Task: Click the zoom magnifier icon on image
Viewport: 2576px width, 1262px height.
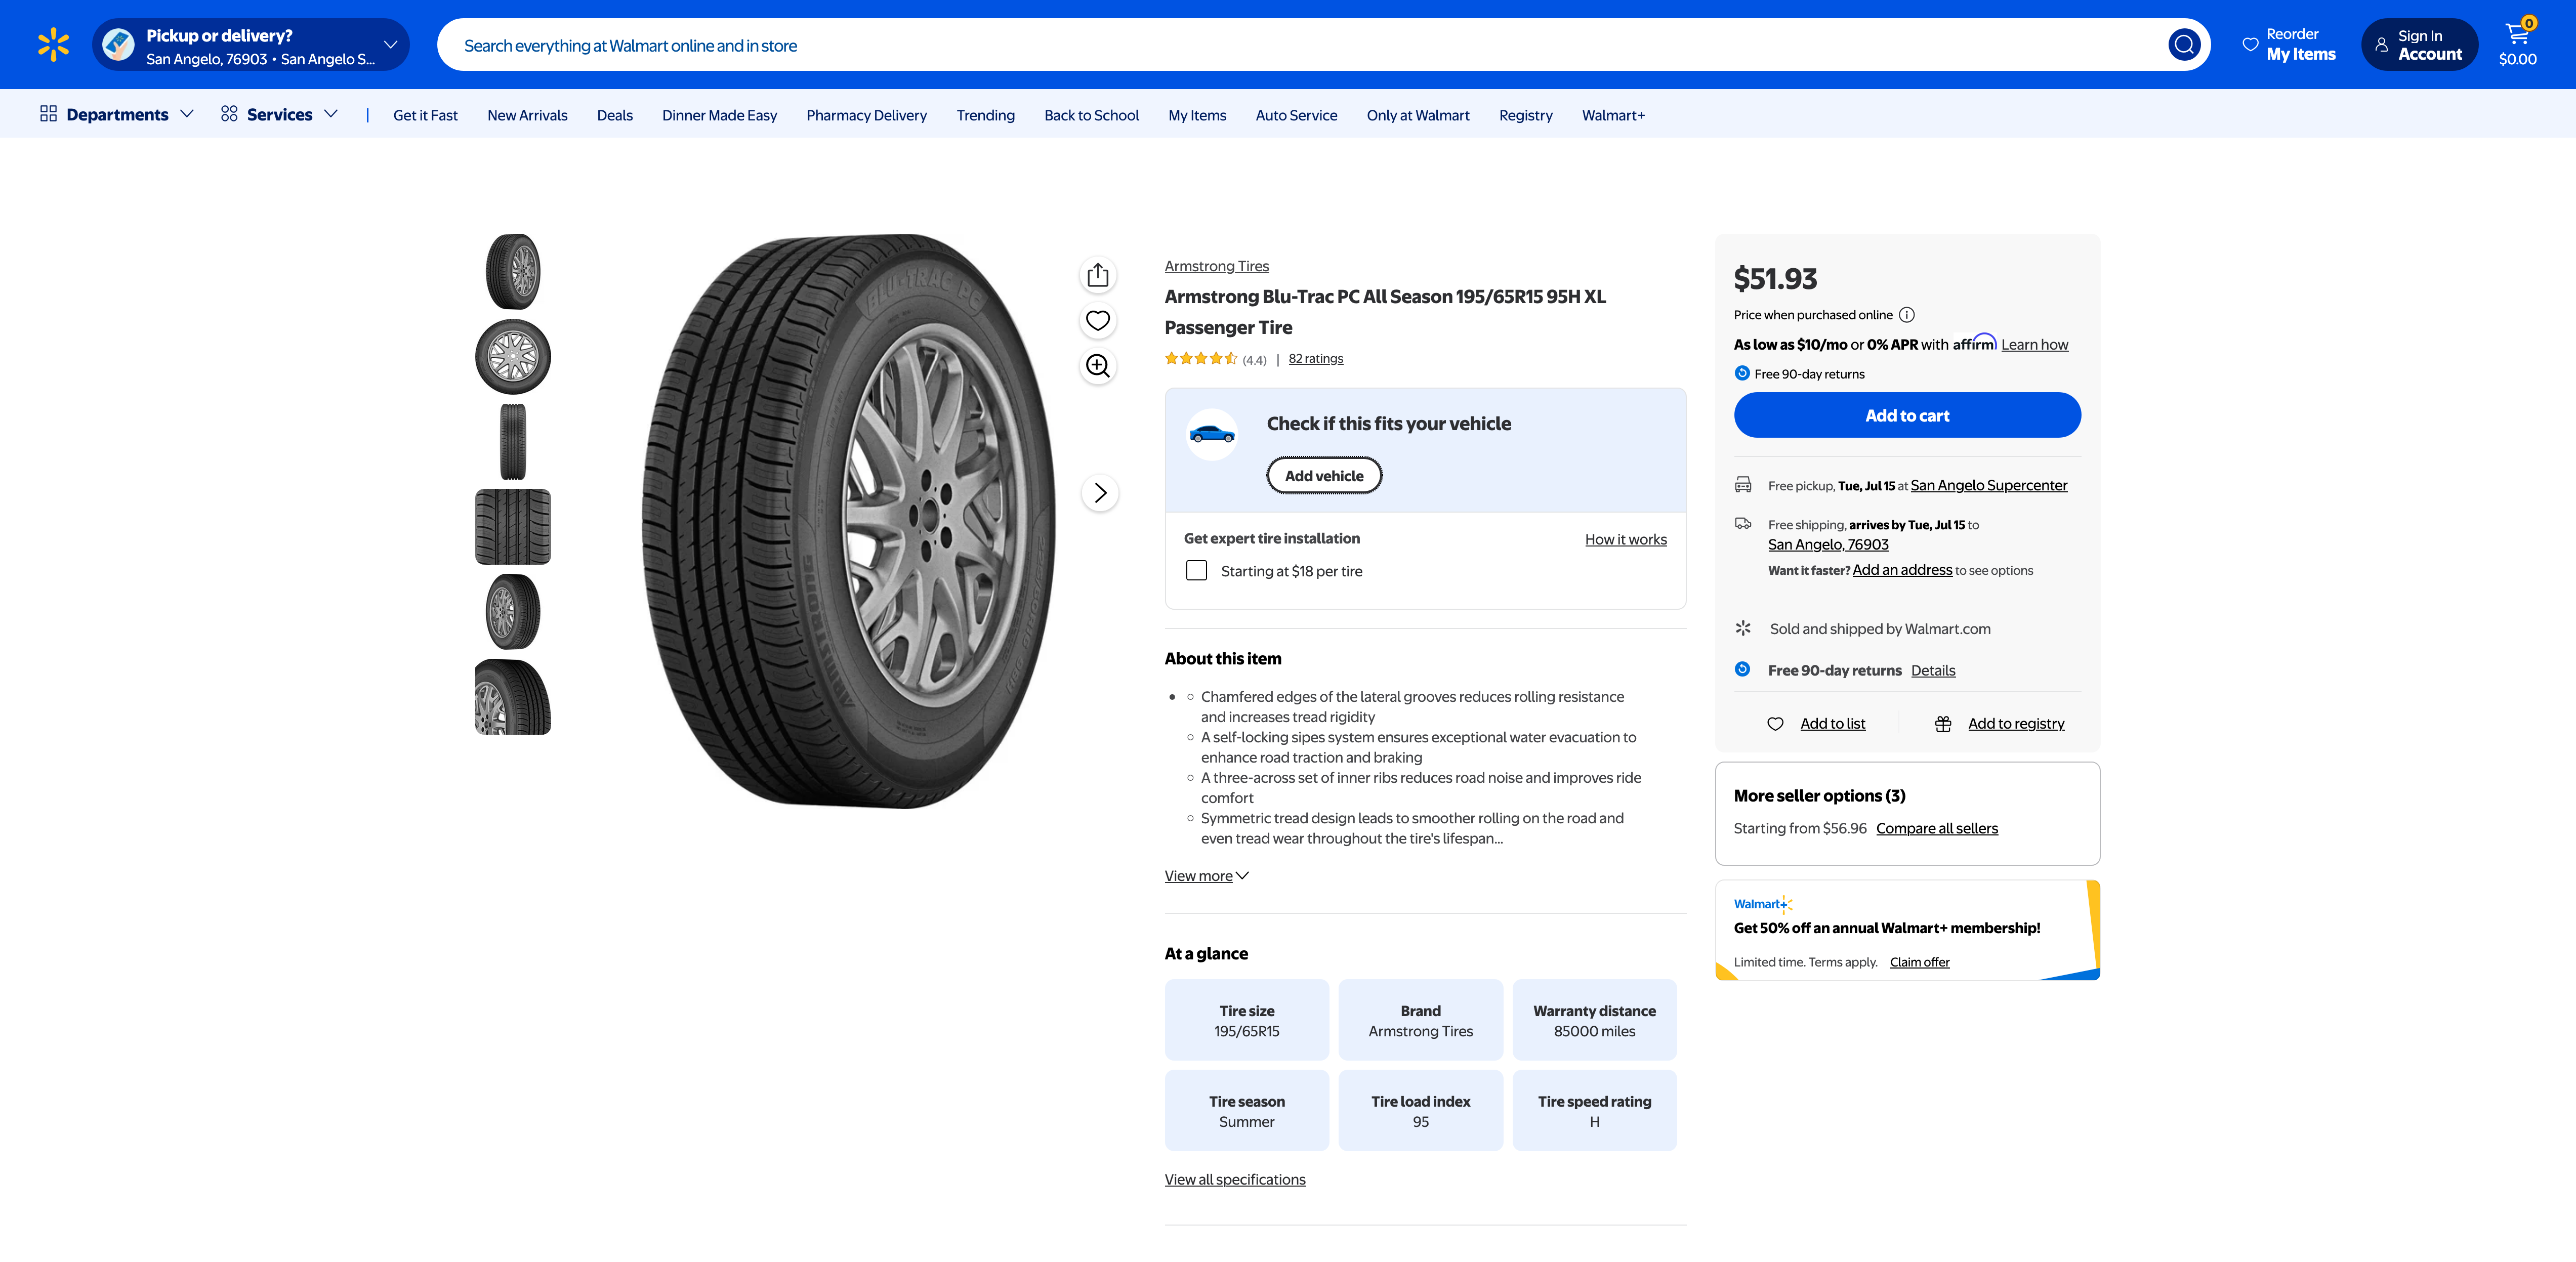Action: click(1098, 366)
